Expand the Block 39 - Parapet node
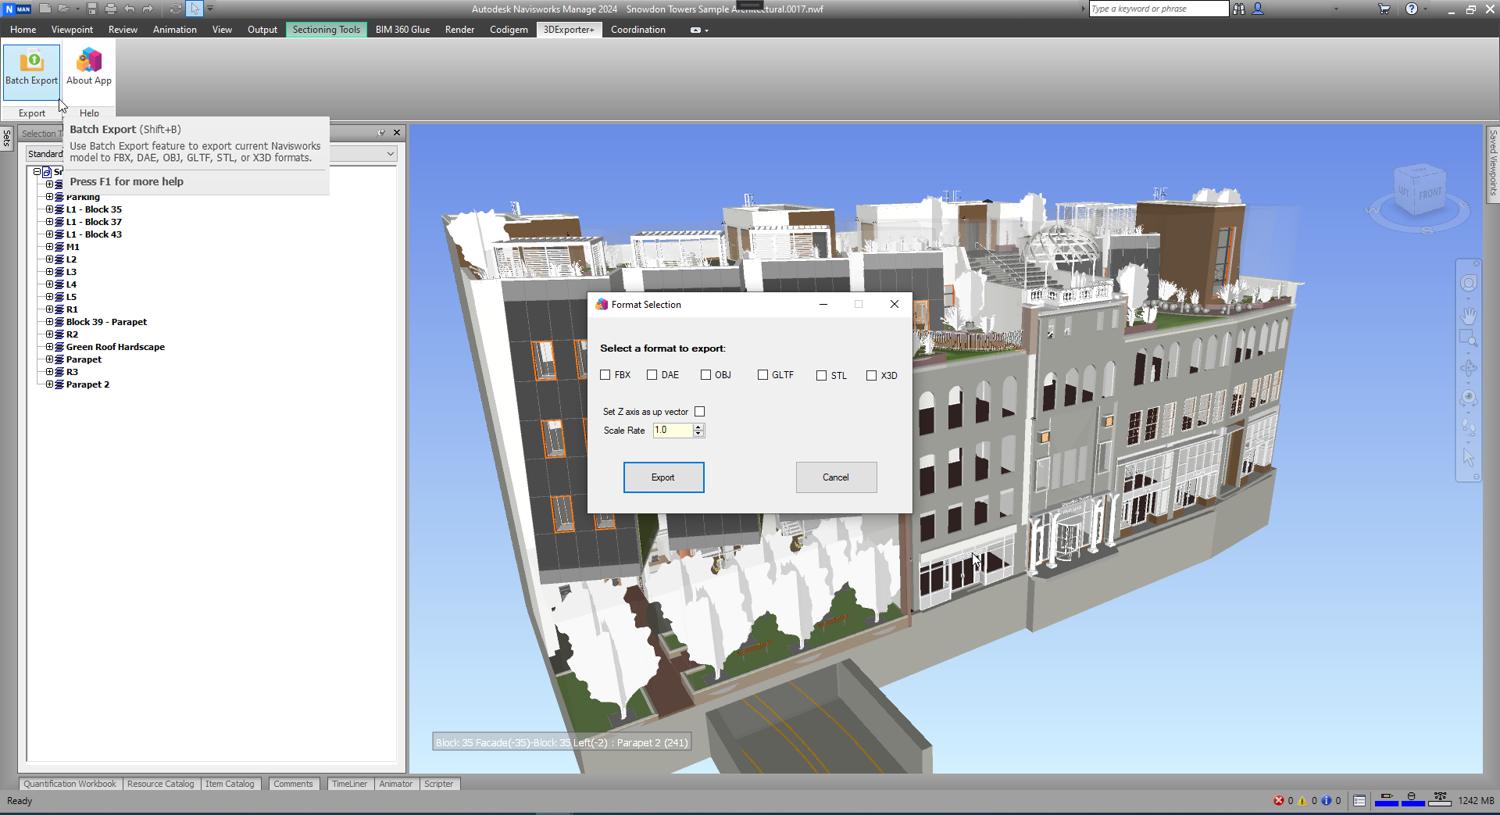This screenshot has width=1500, height=815. (49, 322)
